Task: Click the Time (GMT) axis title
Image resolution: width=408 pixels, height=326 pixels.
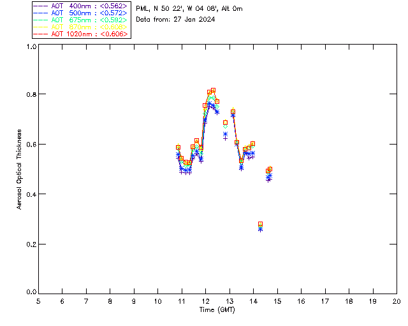Action: click(x=217, y=310)
